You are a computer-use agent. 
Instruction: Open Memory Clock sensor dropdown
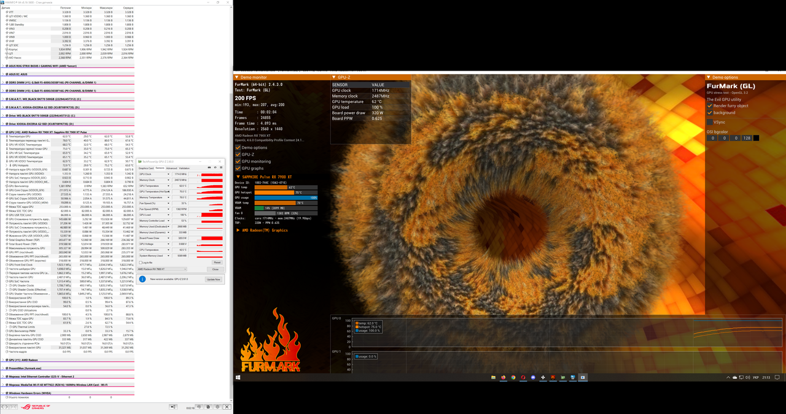coord(168,180)
